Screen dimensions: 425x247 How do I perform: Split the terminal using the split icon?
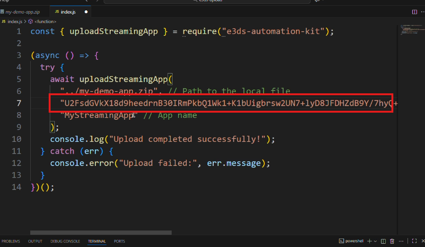[383, 241]
